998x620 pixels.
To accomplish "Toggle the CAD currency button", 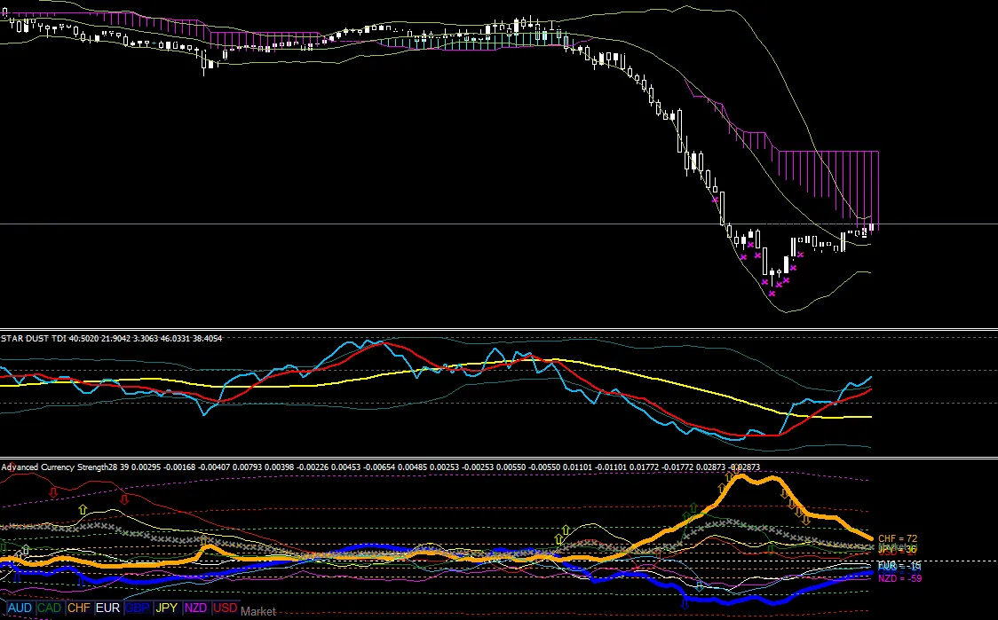I will pos(49,608).
